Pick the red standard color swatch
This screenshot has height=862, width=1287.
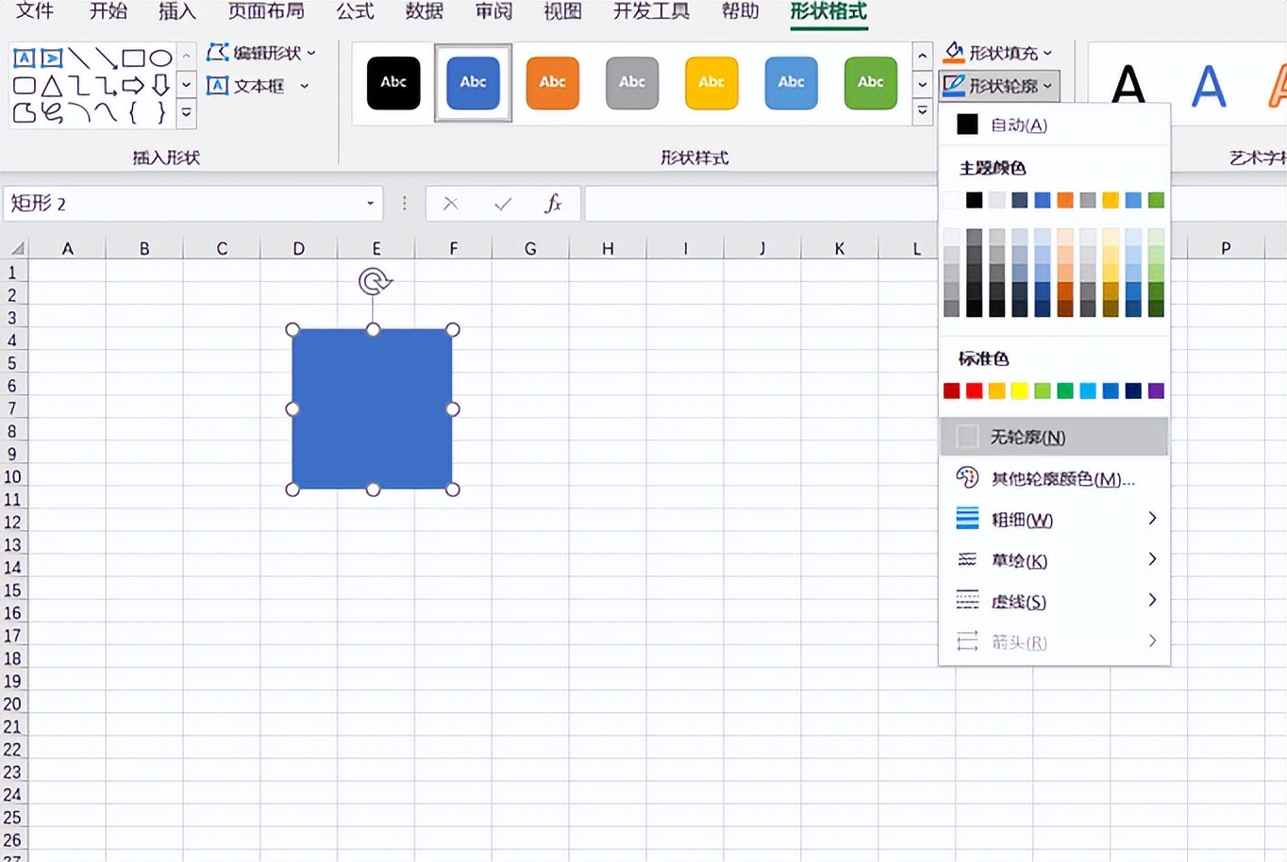[x=974, y=391]
